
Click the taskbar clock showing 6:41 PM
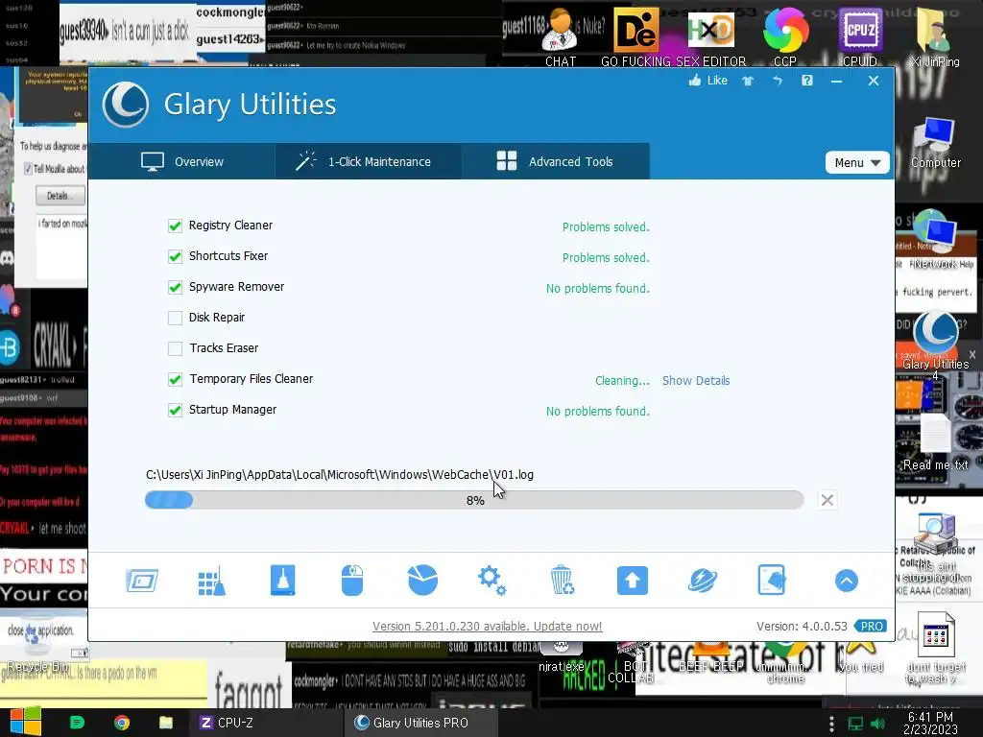tap(930, 724)
